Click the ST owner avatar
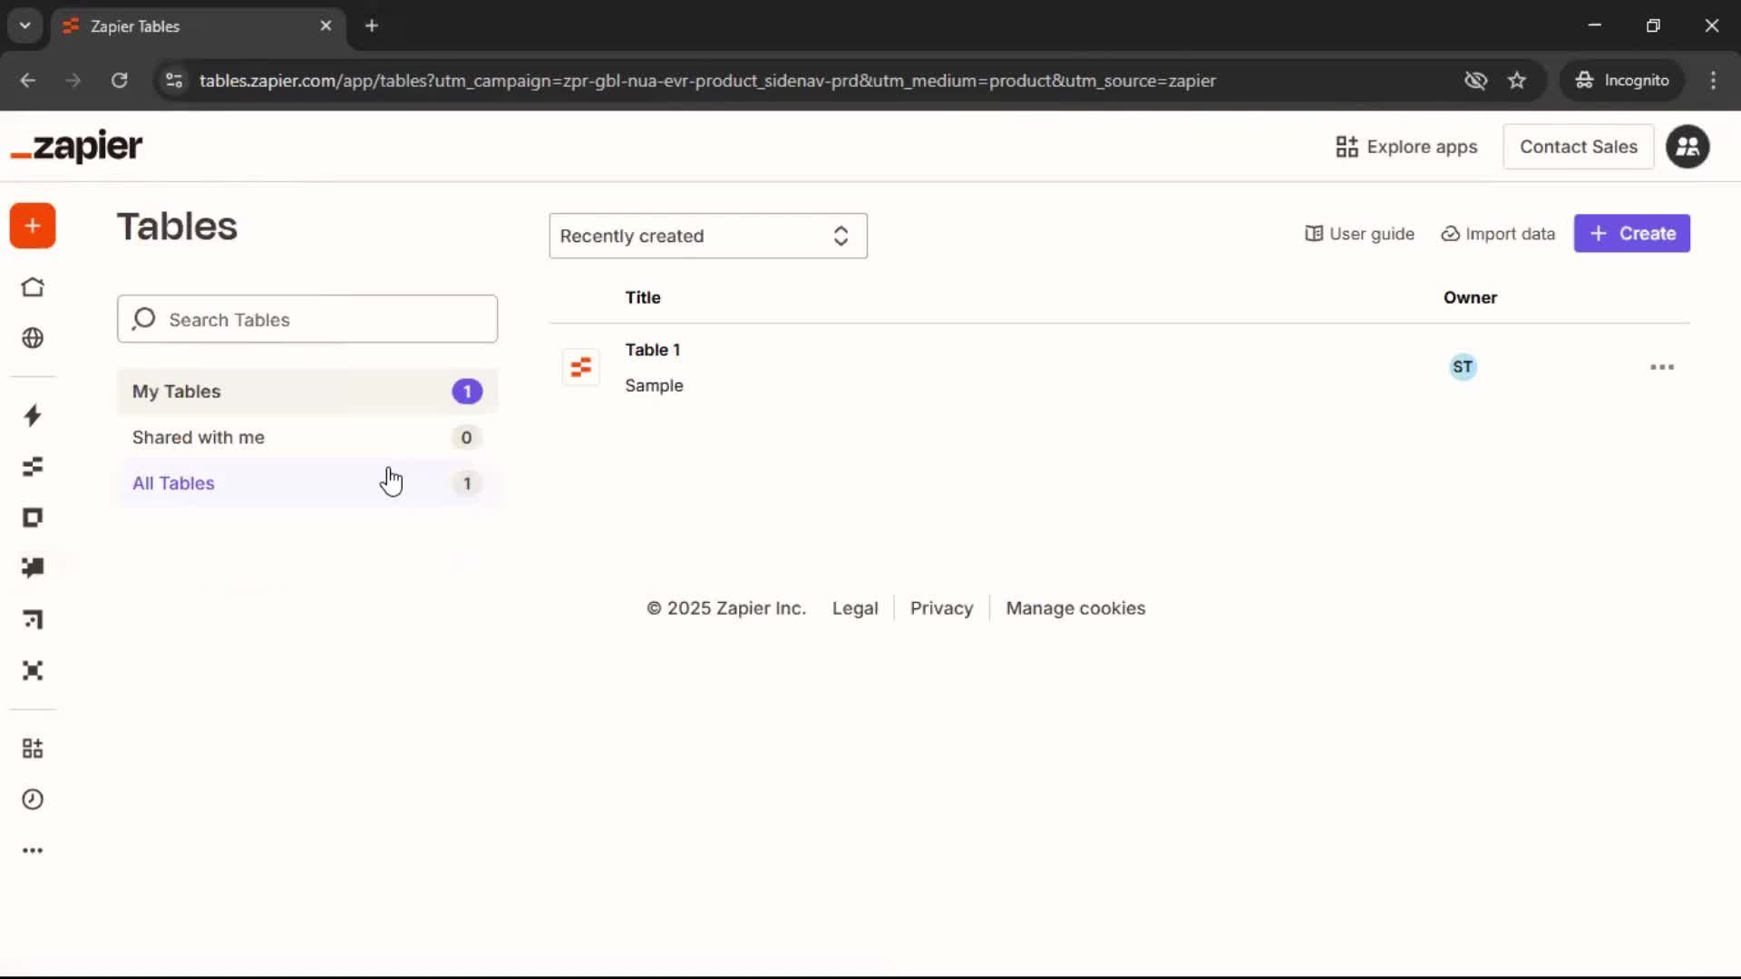 (x=1463, y=367)
